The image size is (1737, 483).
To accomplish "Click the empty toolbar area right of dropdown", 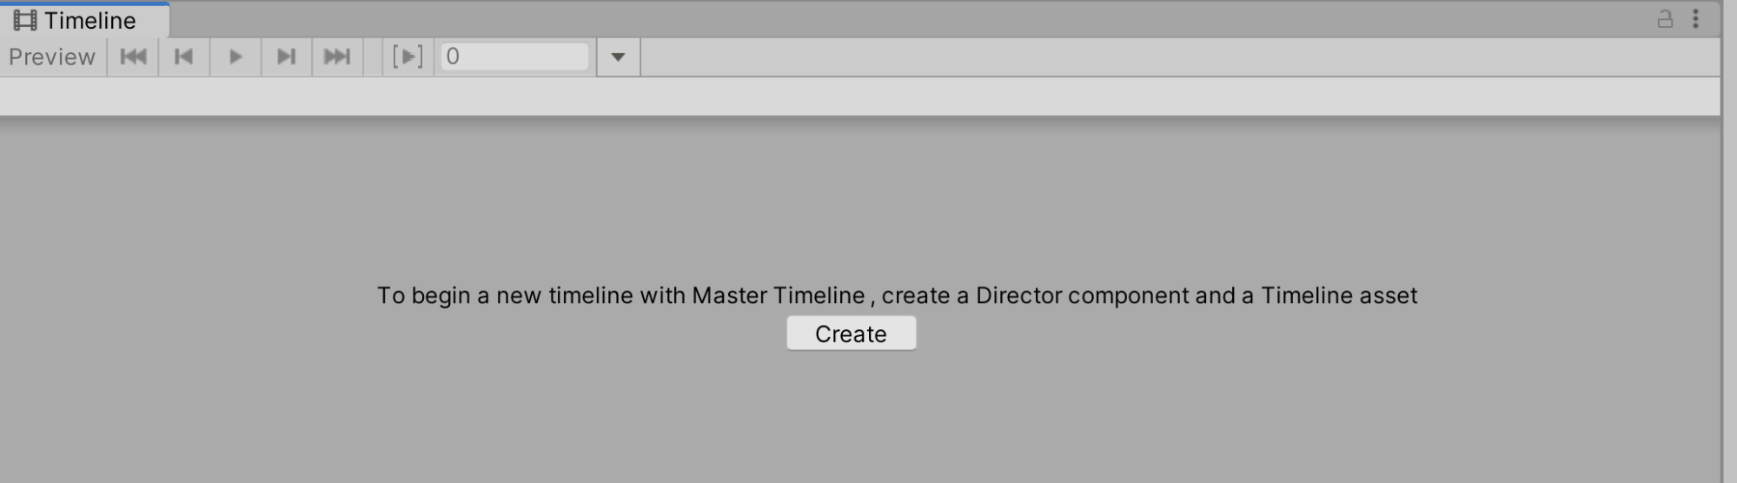I will [x=1173, y=57].
